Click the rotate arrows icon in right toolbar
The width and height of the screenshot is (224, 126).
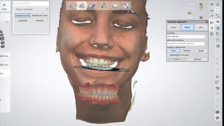pyautogui.click(x=218, y=16)
